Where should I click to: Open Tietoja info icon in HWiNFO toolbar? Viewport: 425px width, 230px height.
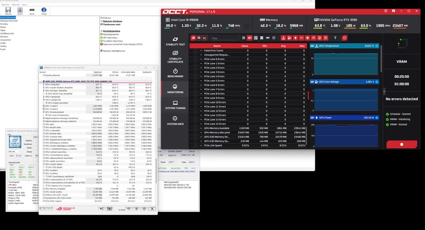coord(44,11)
